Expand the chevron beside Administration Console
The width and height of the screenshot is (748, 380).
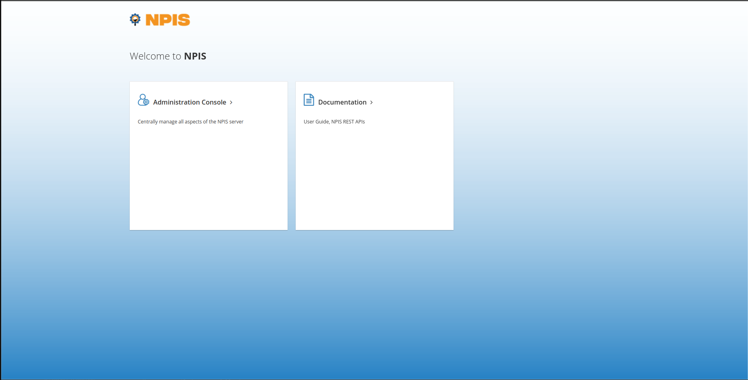pyautogui.click(x=231, y=103)
